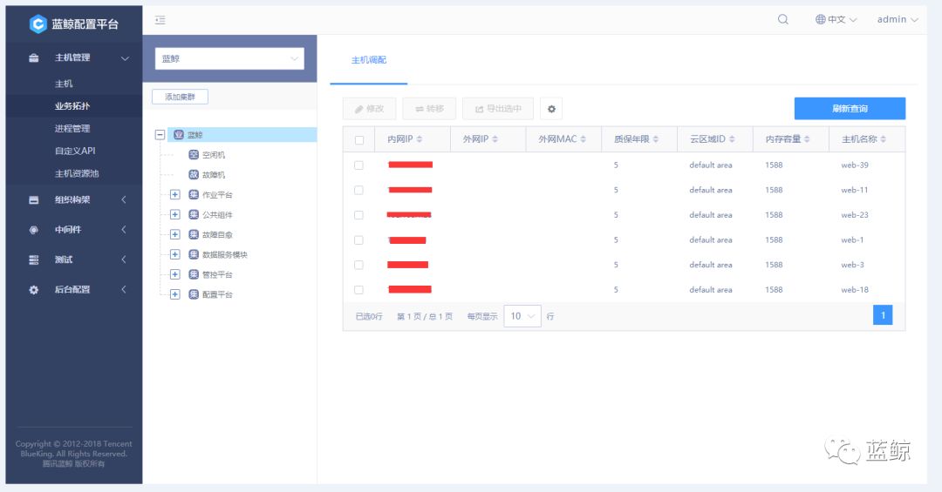Viewport: 942px width, 492px height.
Task: Open the 中文 language dropdown
Action: (836, 20)
